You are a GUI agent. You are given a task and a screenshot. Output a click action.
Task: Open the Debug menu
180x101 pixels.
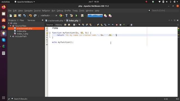pyautogui.click(x=60, y=11)
